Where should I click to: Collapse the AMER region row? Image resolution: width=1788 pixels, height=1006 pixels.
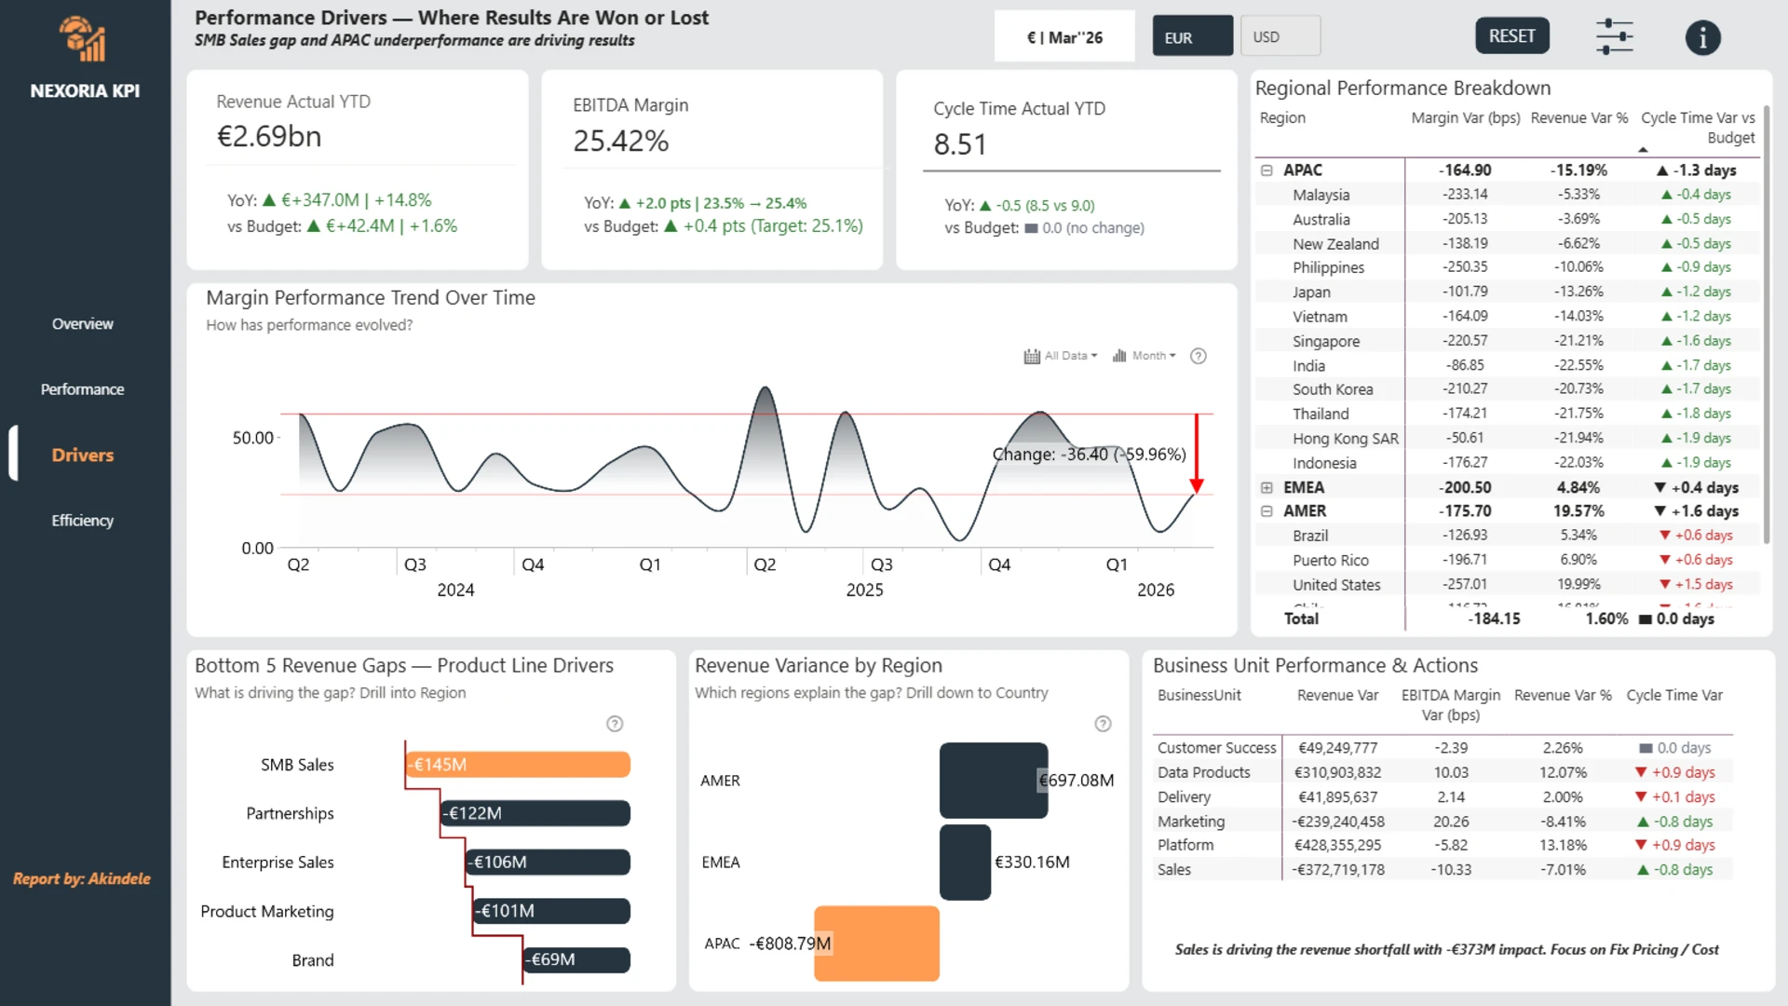(x=1266, y=511)
